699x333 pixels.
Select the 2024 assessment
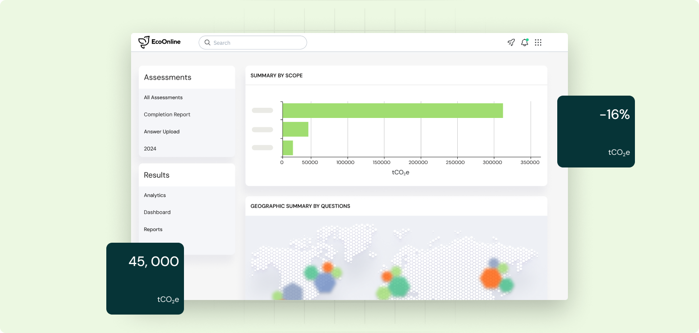pos(150,149)
